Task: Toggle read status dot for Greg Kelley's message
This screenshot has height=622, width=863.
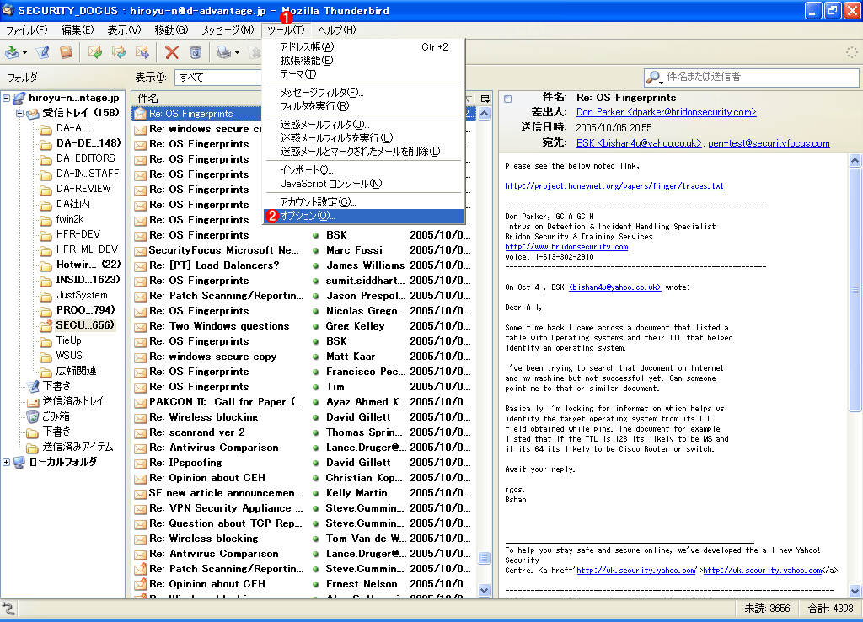Action: (x=316, y=326)
